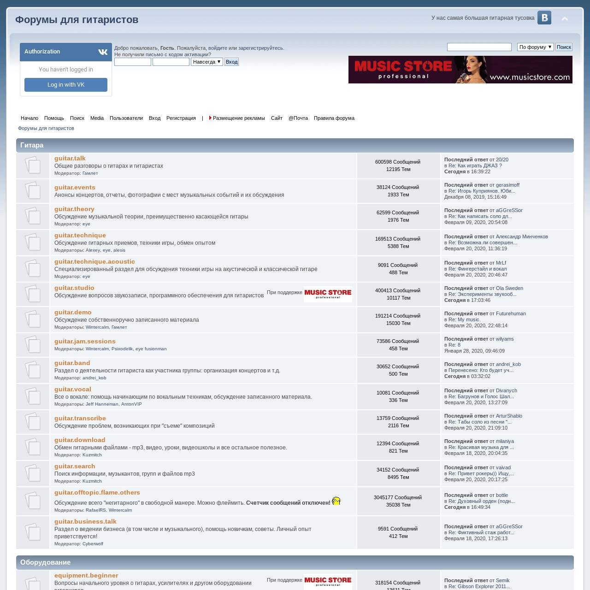
Task: Open the Media menu item
Action: 97,118
